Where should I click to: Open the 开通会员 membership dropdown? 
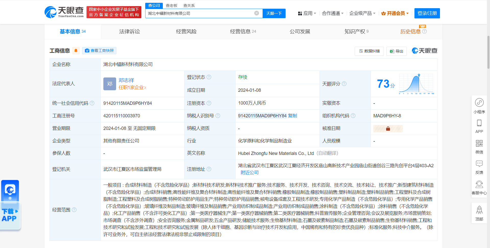[x=395, y=13]
